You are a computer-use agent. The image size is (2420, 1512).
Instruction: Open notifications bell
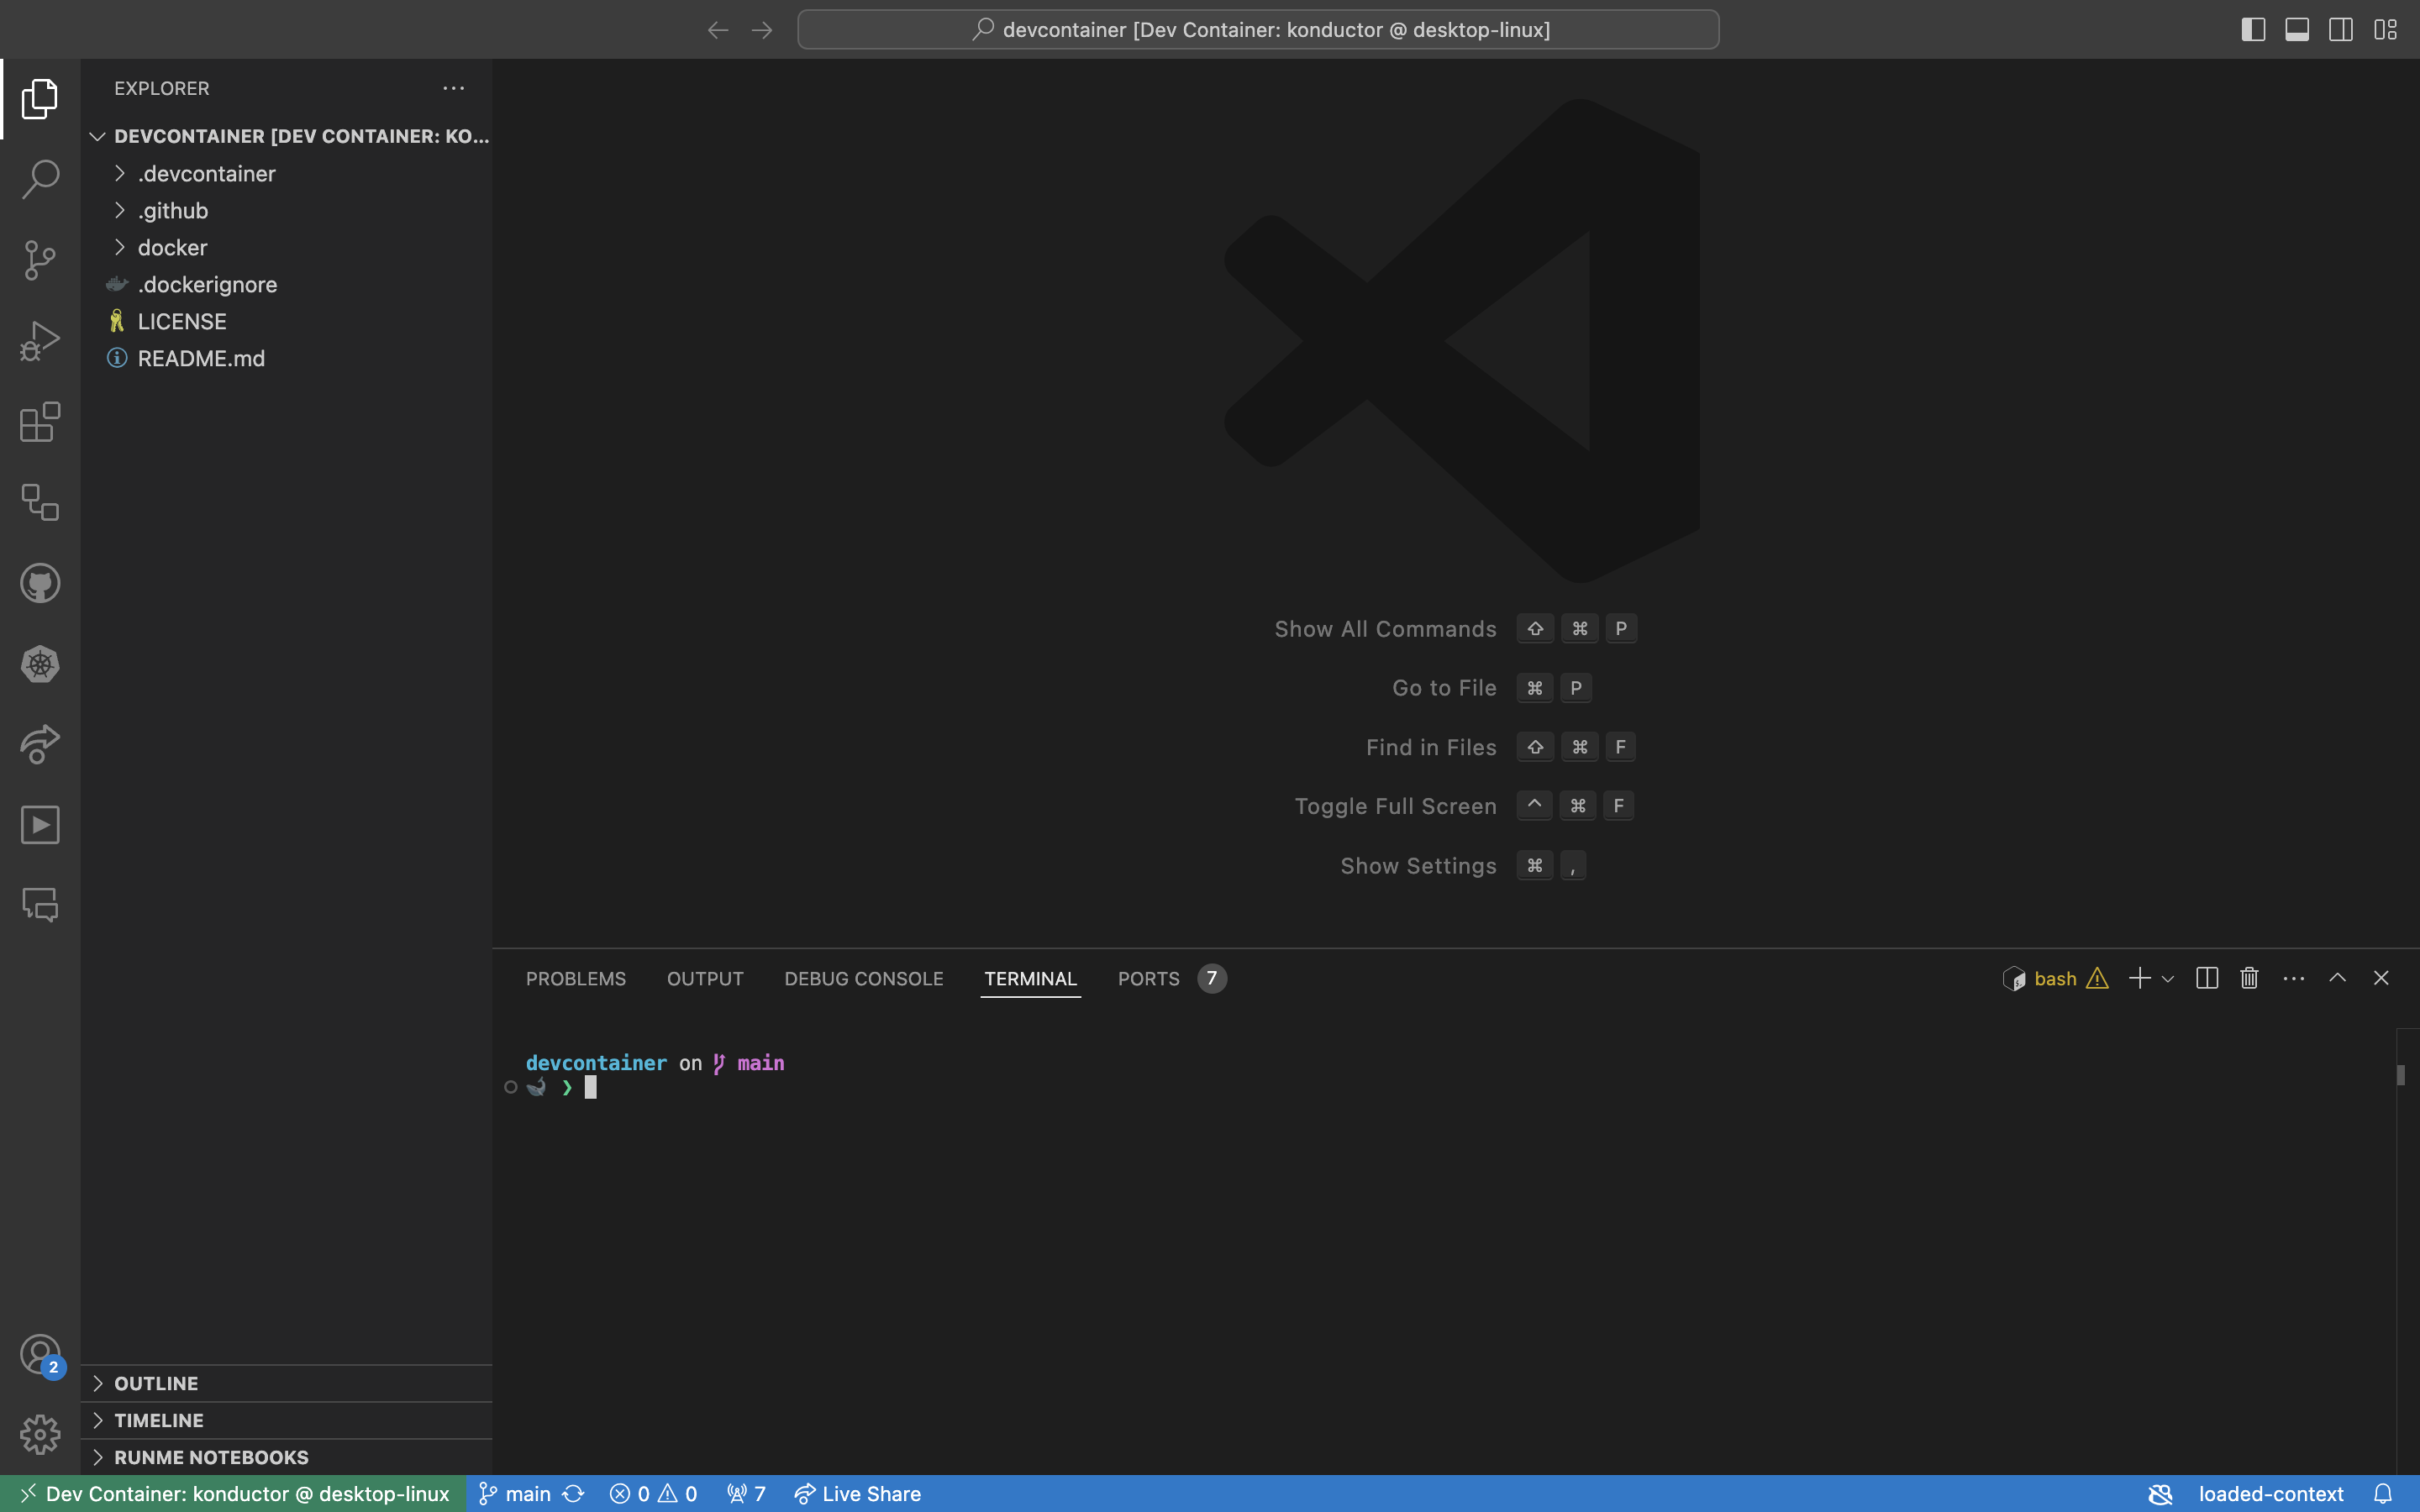pos(2383,1494)
